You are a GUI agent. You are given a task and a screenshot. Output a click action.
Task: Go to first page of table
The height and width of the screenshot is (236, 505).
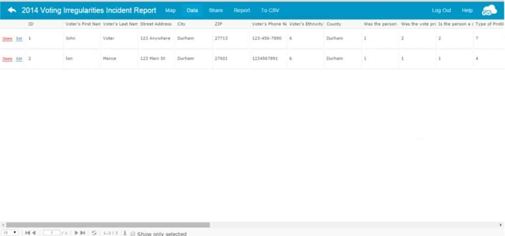27,233
